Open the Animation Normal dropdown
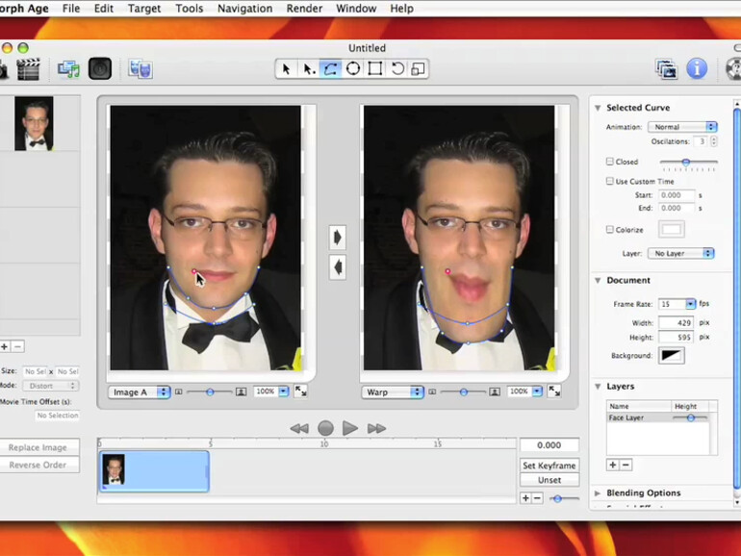Image resolution: width=741 pixels, height=556 pixels. (682, 127)
